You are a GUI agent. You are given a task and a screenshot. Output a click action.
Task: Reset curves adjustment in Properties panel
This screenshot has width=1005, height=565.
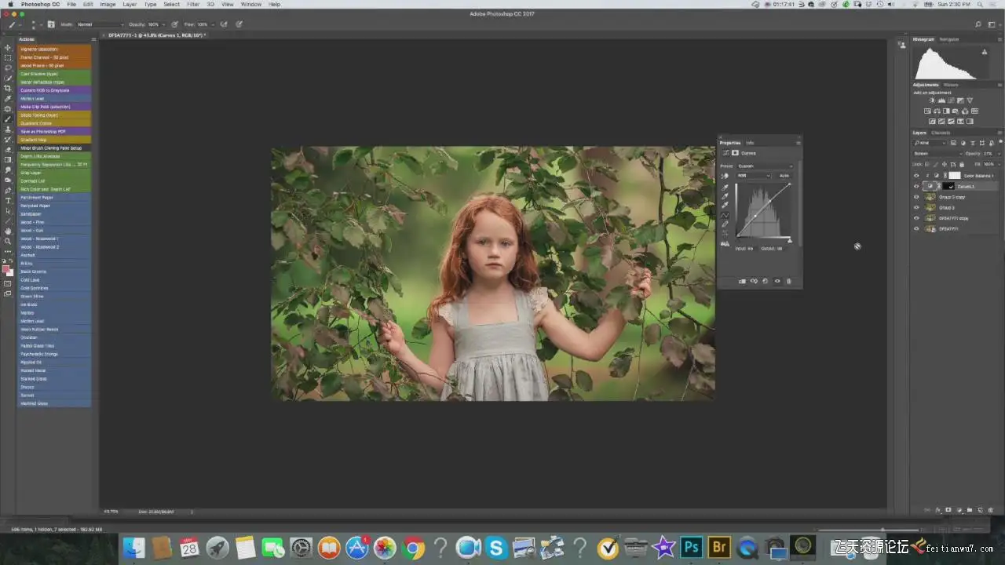click(766, 281)
